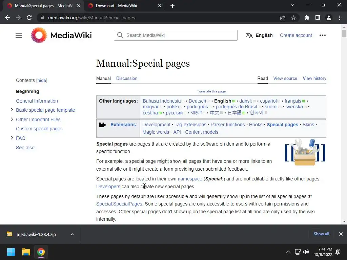Screen dimensions: 347x260
Task: Expand Other Important Files section
Action: coord(12,120)
